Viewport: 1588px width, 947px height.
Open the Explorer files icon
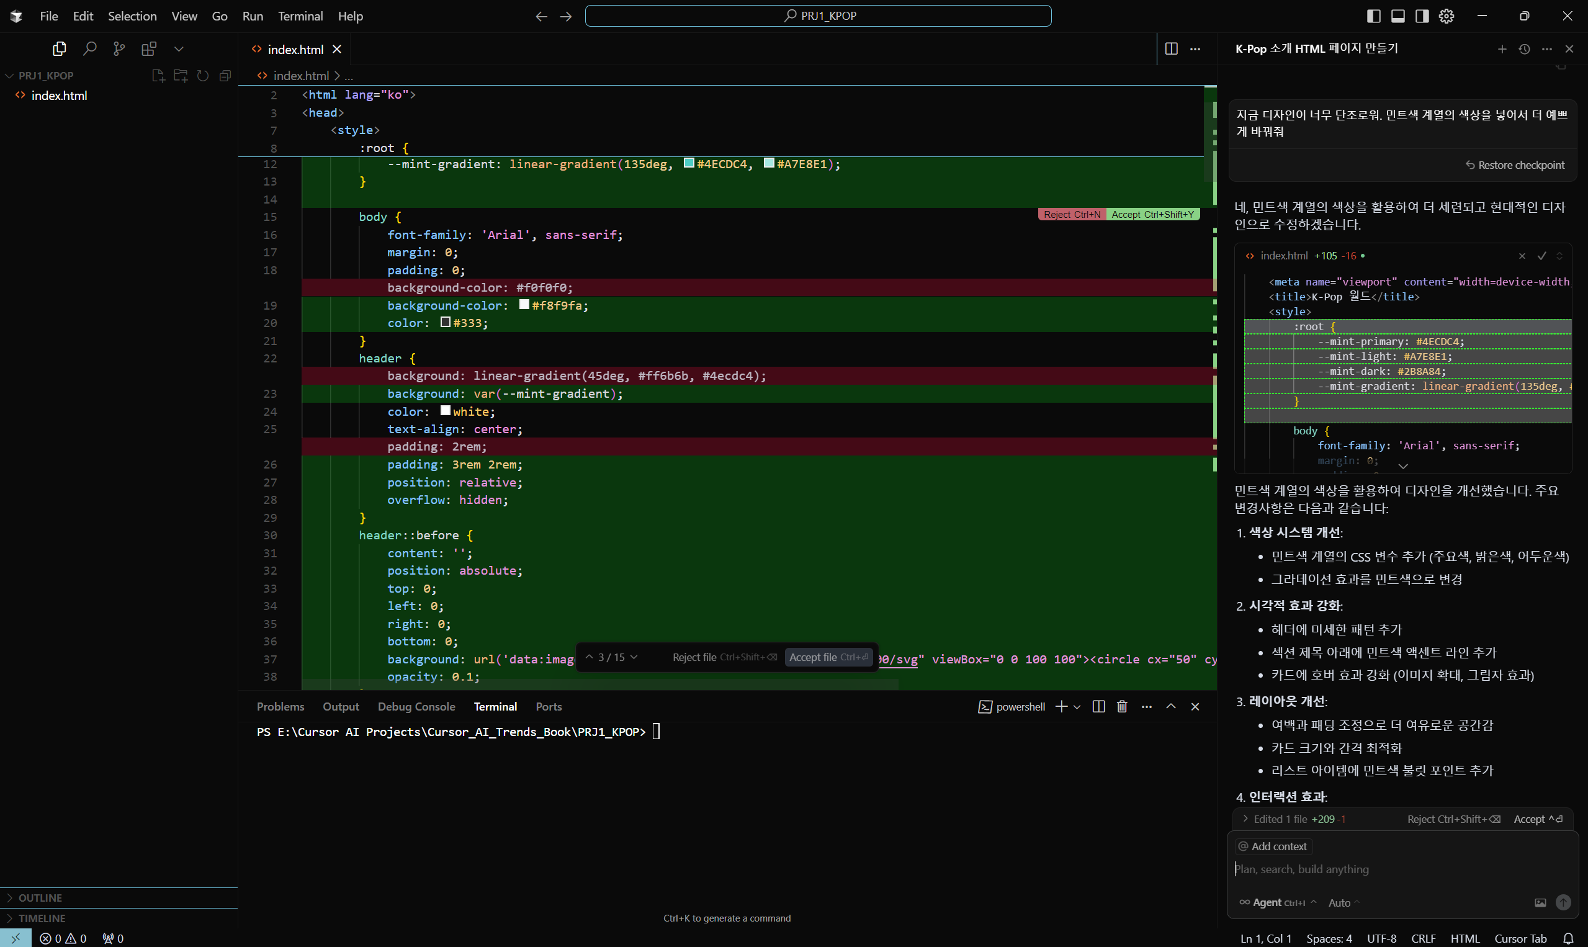(x=60, y=48)
